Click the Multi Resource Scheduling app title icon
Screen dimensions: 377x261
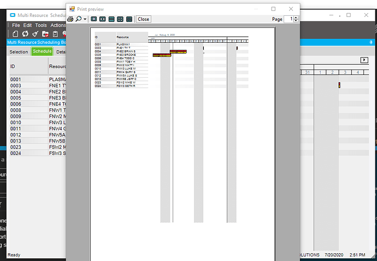pyautogui.click(x=13, y=15)
